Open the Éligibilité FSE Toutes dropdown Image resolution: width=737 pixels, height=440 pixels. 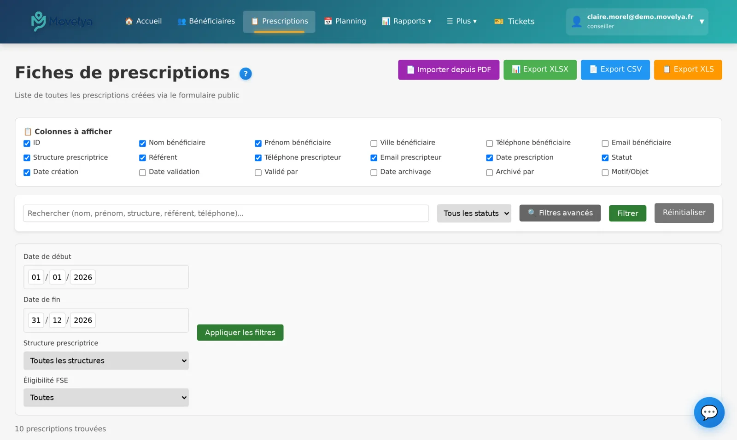(106, 398)
